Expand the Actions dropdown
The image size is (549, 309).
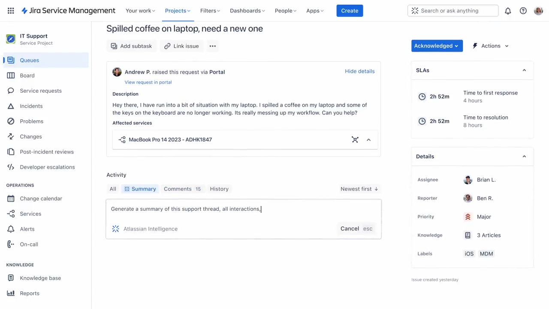coord(491,46)
